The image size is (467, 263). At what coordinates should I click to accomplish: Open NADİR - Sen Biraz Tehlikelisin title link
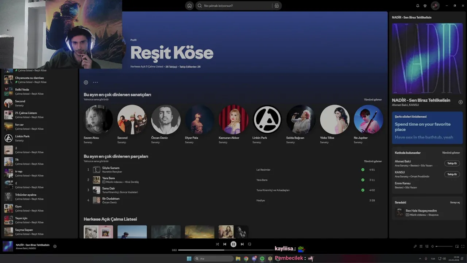(421, 100)
